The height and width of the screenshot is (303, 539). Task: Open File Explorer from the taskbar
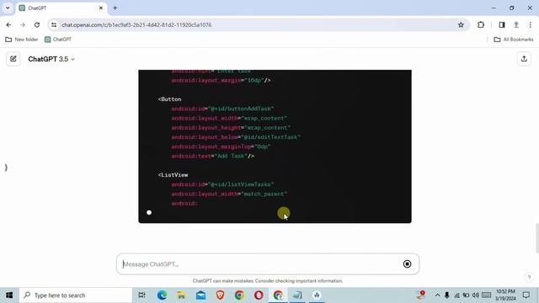click(x=181, y=295)
